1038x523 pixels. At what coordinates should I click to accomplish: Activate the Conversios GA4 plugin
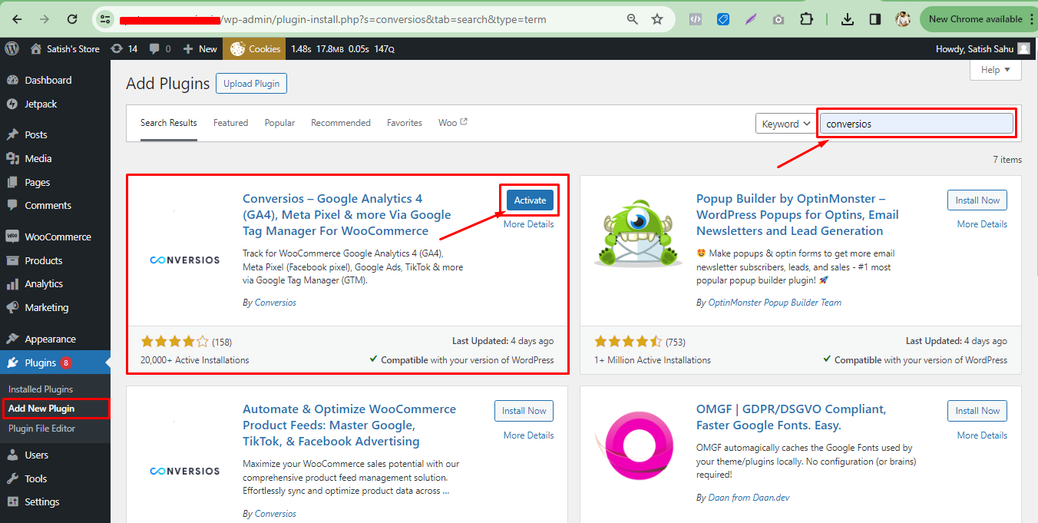530,200
